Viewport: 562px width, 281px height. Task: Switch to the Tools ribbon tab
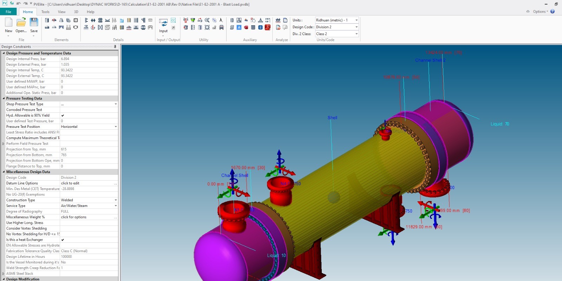click(x=45, y=12)
